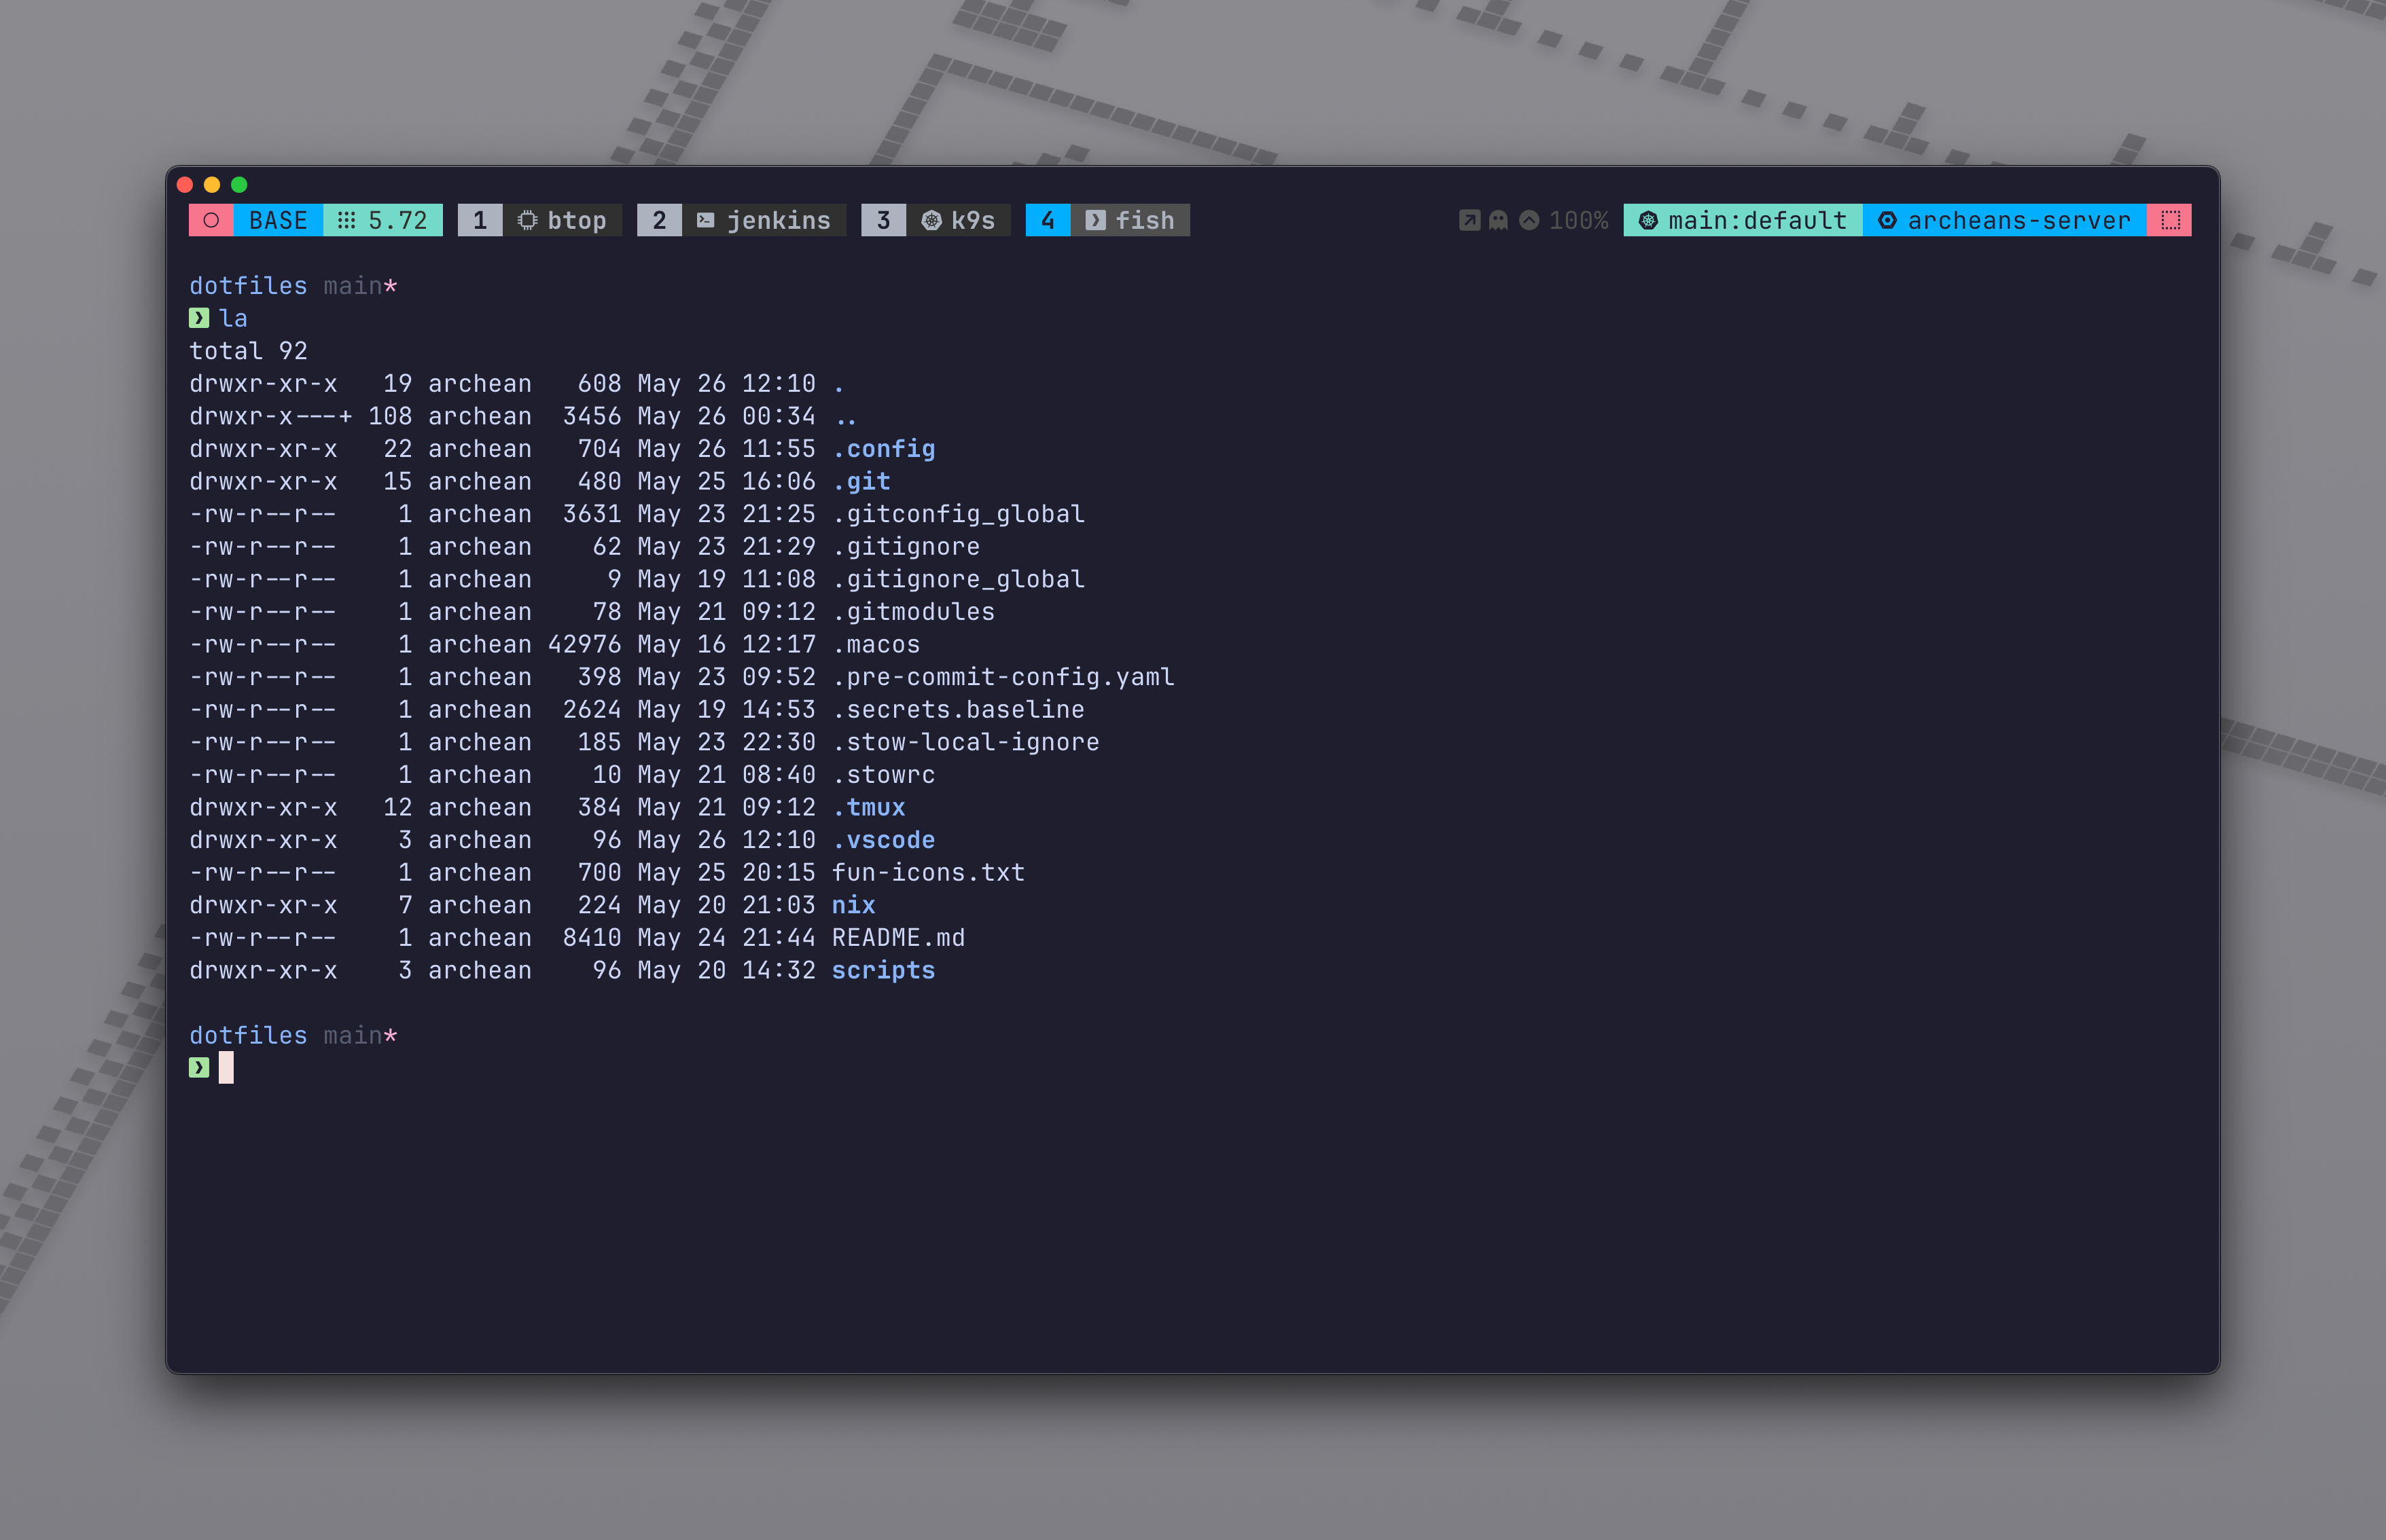Screen dimensions: 2386x1540
Task: Click the chevron icon in fish tab
Action: [1095, 220]
